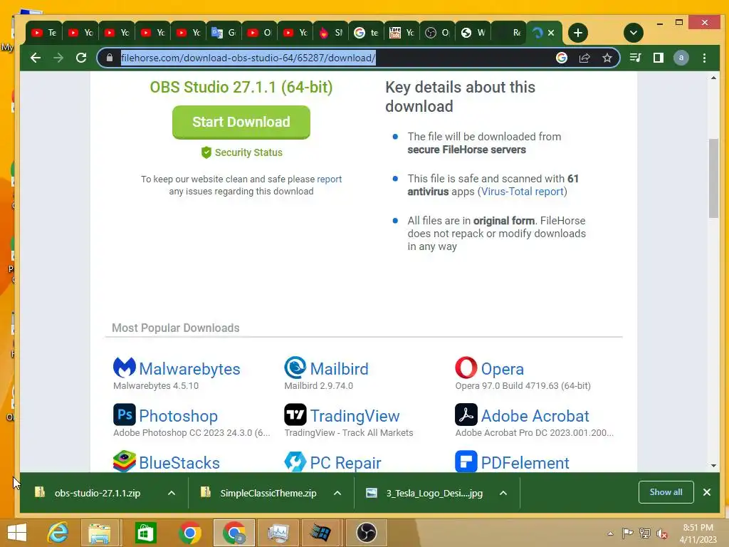Expand options for Tesla logo jpg download
This screenshot has width=729, height=547.
(x=503, y=493)
